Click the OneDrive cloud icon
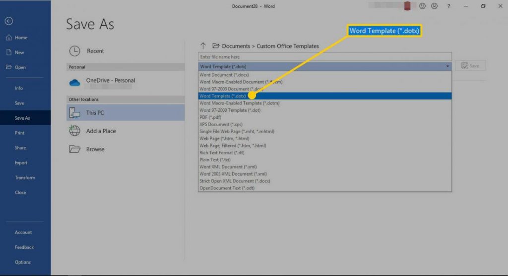The height and width of the screenshot is (276, 508). pyautogui.click(x=74, y=83)
